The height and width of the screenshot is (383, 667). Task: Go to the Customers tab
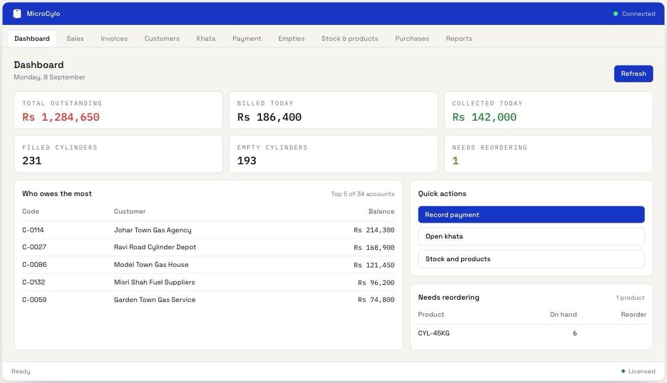162,39
